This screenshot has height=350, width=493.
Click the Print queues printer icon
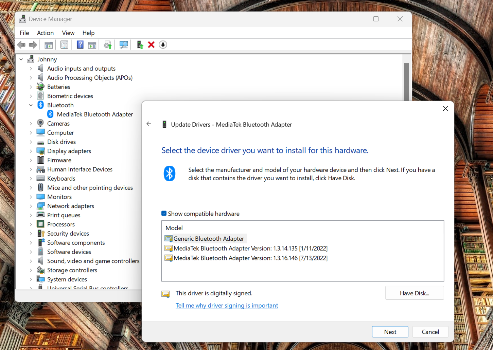click(x=40, y=215)
